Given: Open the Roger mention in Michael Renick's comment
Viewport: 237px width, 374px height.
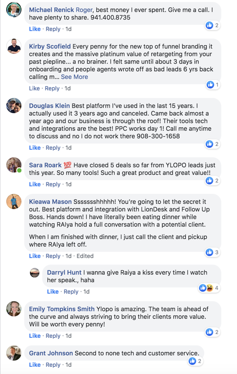Looking at the screenshot, I should 84,10.
